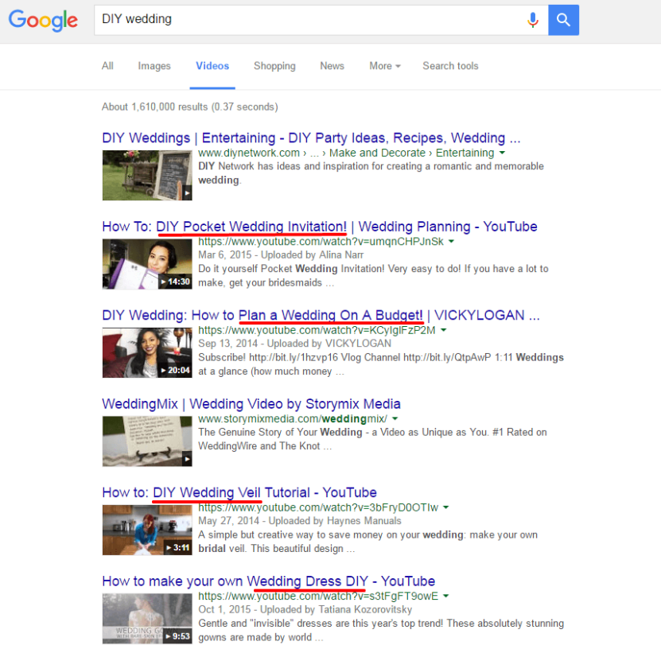Expand dropdown arrow after 3bFryD0OTIw URL
The height and width of the screenshot is (653, 661).
pyautogui.click(x=446, y=507)
